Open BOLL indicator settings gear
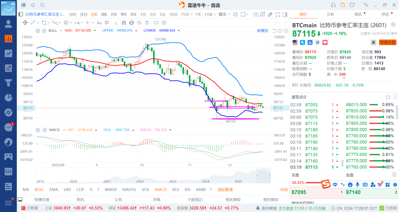This screenshot has width=399, height=212. pos(38,30)
